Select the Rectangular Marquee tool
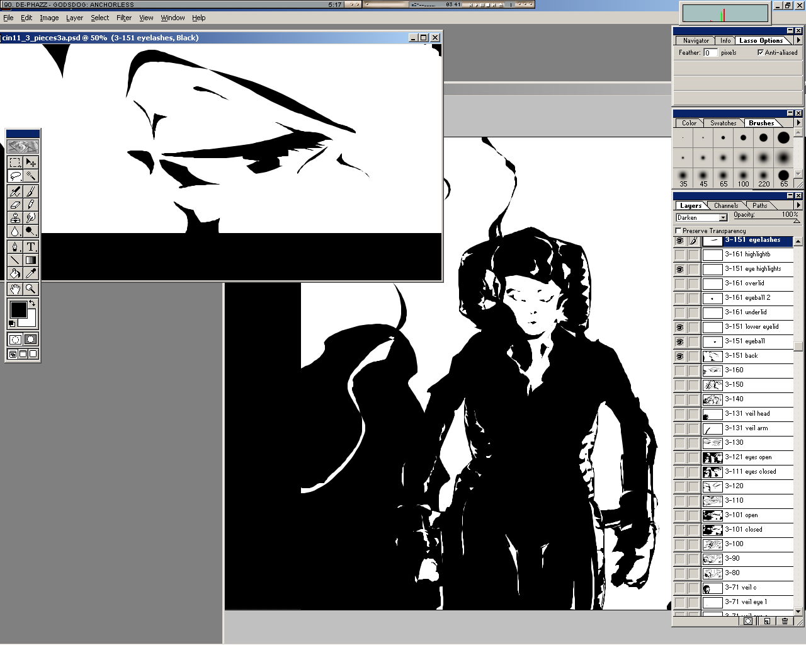The height and width of the screenshot is (645, 806). click(x=16, y=163)
